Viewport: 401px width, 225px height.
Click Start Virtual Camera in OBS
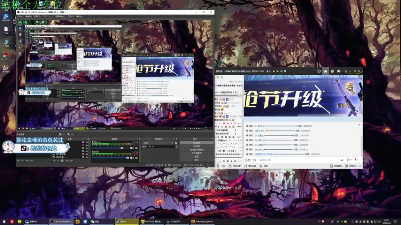click(196, 150)
